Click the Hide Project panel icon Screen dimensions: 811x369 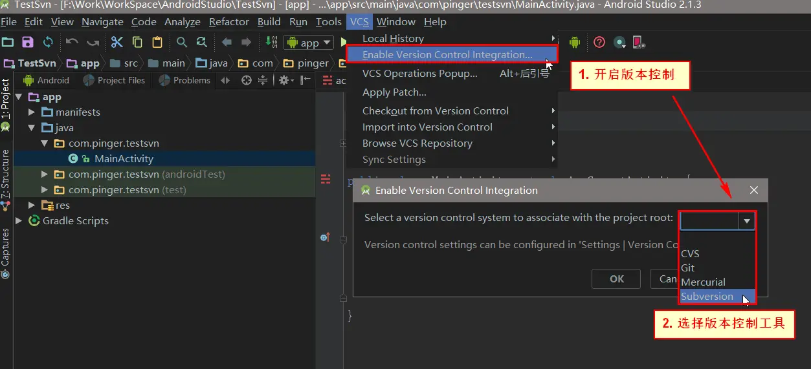304,80
